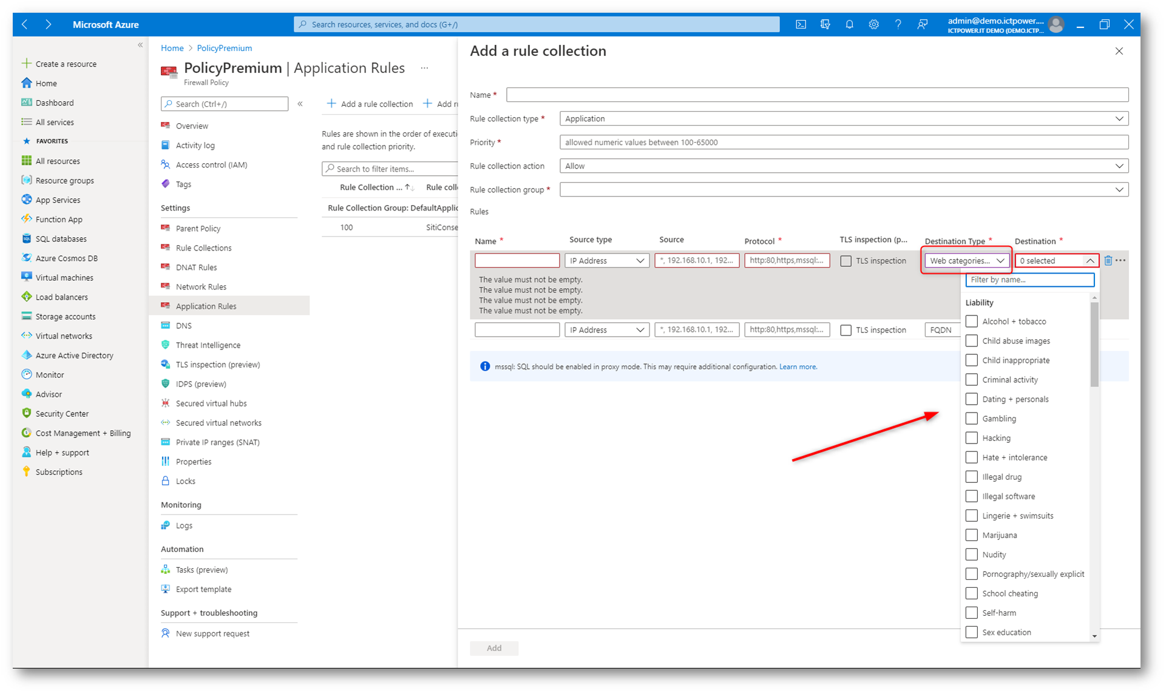Open the Rule collection action dropdown
This screenshot has height=694, width=1166.
[x=844, y=166]
